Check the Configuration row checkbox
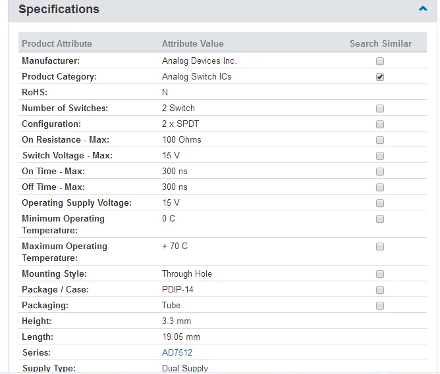Image resolution: width=440 pixels, height=374 pixels. coord(380,124)
